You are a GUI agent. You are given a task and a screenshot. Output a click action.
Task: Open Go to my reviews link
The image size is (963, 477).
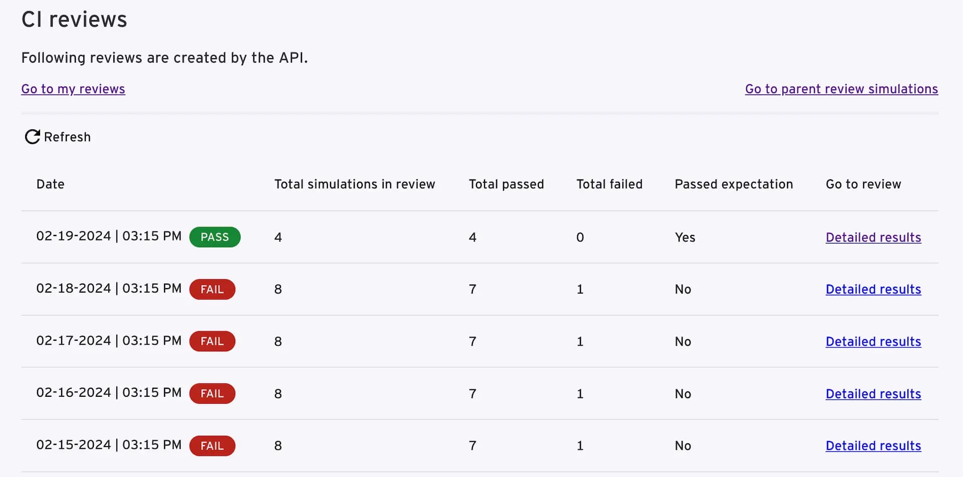tap(73, 89)
